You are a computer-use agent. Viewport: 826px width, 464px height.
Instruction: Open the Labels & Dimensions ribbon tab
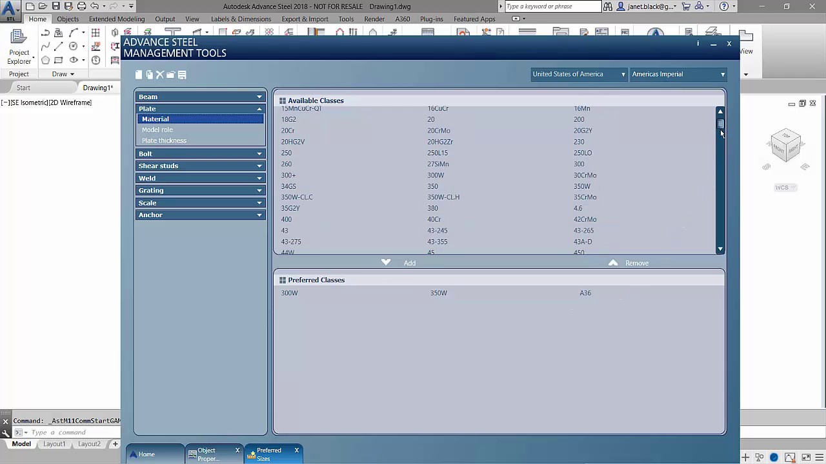(x=241, y=19)
